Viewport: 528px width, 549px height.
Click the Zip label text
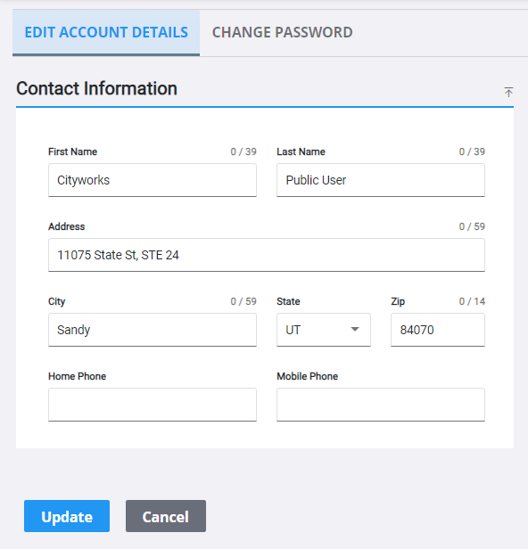pos(398,301)
